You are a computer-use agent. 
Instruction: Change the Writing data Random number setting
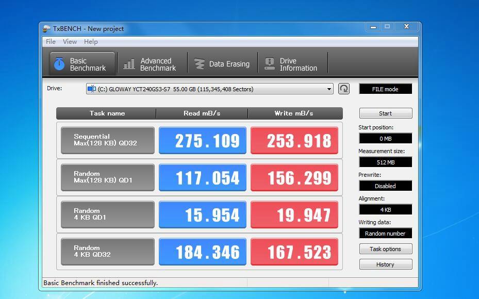[x=385, y=234]
